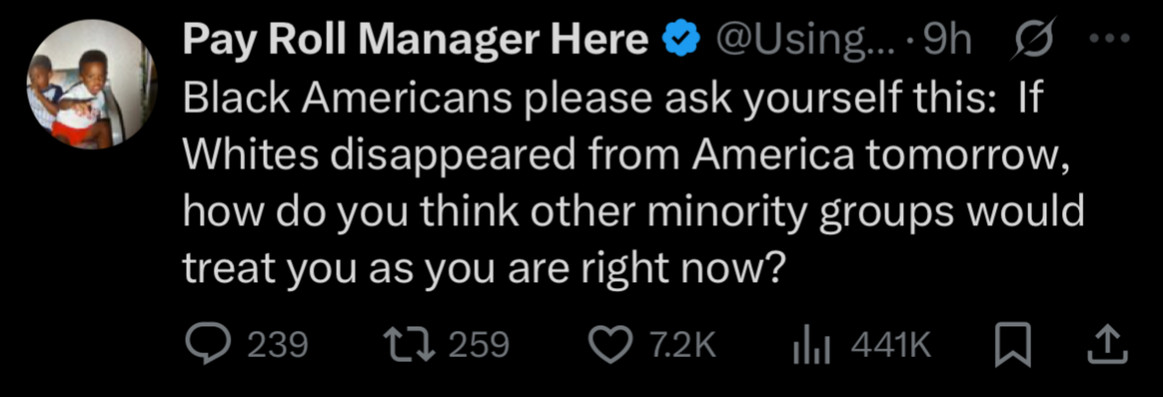This screenshot has height=397, width=1163.
Task: Open the Grok explain icon beside timestamp
Action: pos(1033,39)
